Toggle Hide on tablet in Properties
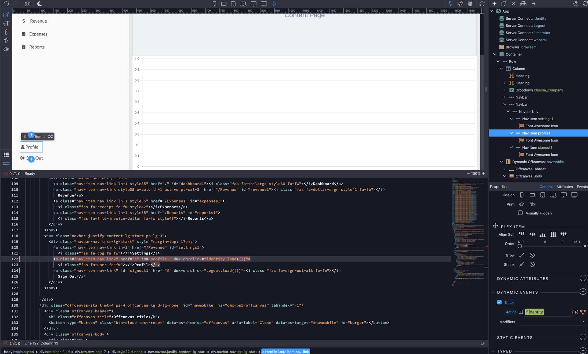This screenshot has width=588, height=354. click(x=543, y=195)
